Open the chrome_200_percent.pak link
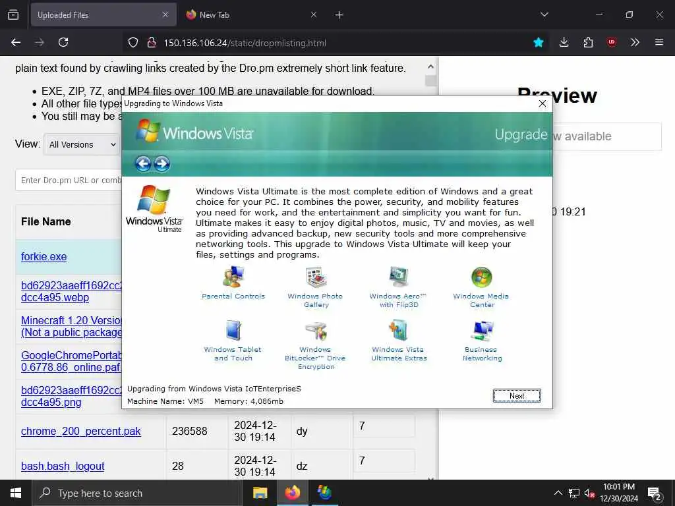The image size is (675, 506). (81, 431)
